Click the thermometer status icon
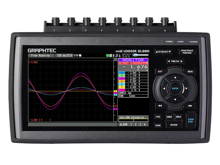 120,55
